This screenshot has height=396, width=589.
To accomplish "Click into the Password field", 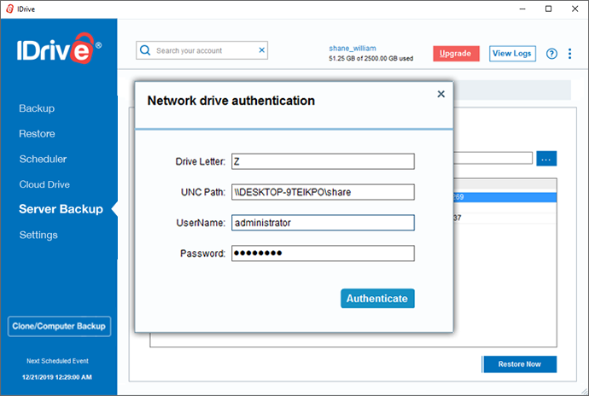I will click(323, 253).
